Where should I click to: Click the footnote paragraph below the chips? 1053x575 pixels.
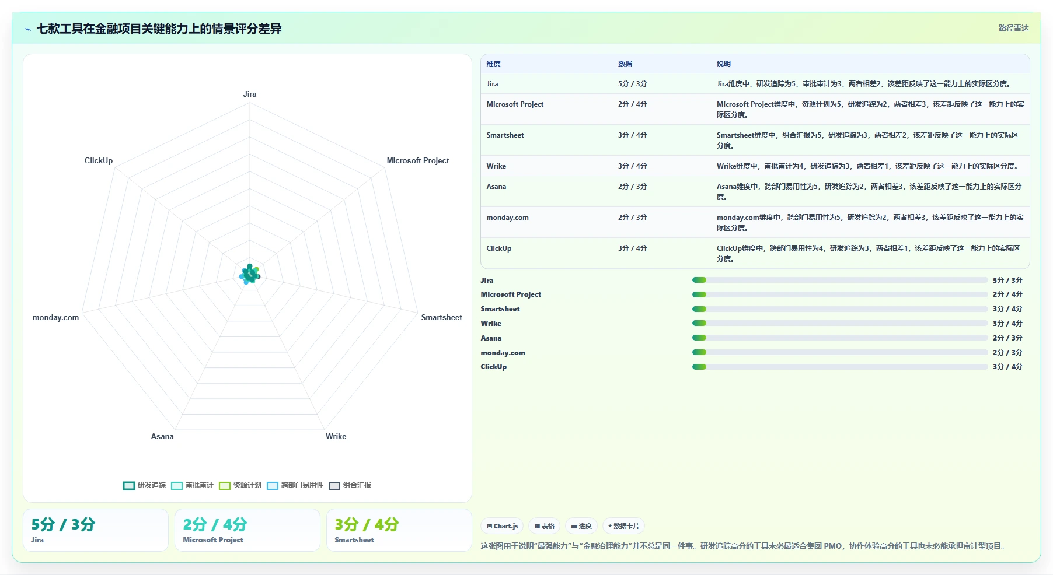pos(744,546)
